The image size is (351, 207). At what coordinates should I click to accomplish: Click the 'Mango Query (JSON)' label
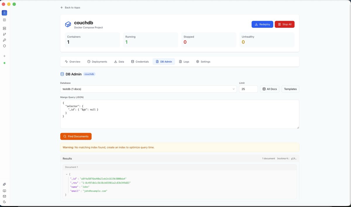tap(72, 97)
